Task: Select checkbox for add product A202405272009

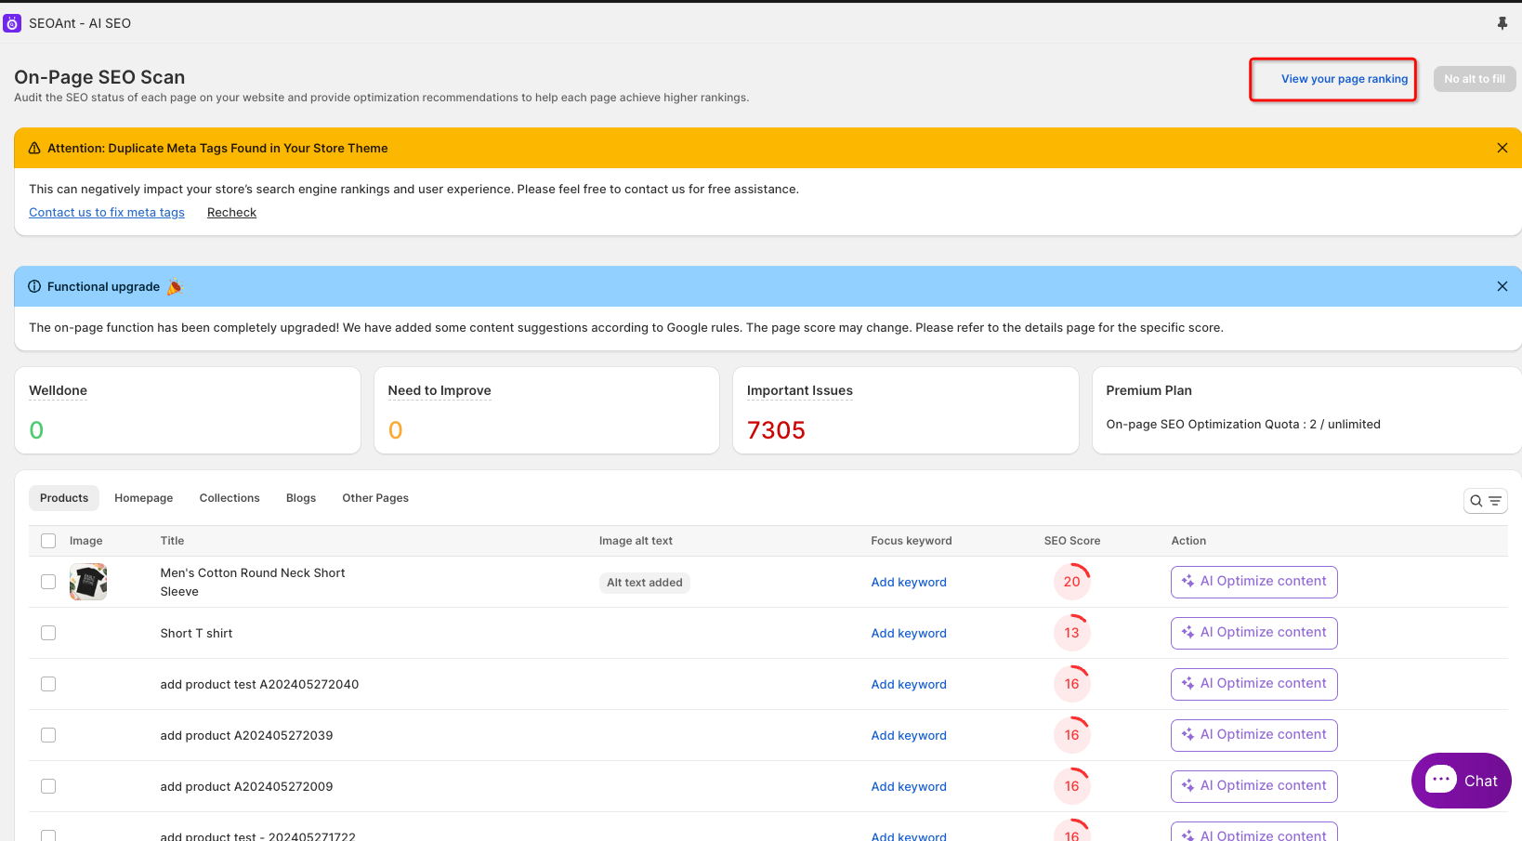Action: 48,786
